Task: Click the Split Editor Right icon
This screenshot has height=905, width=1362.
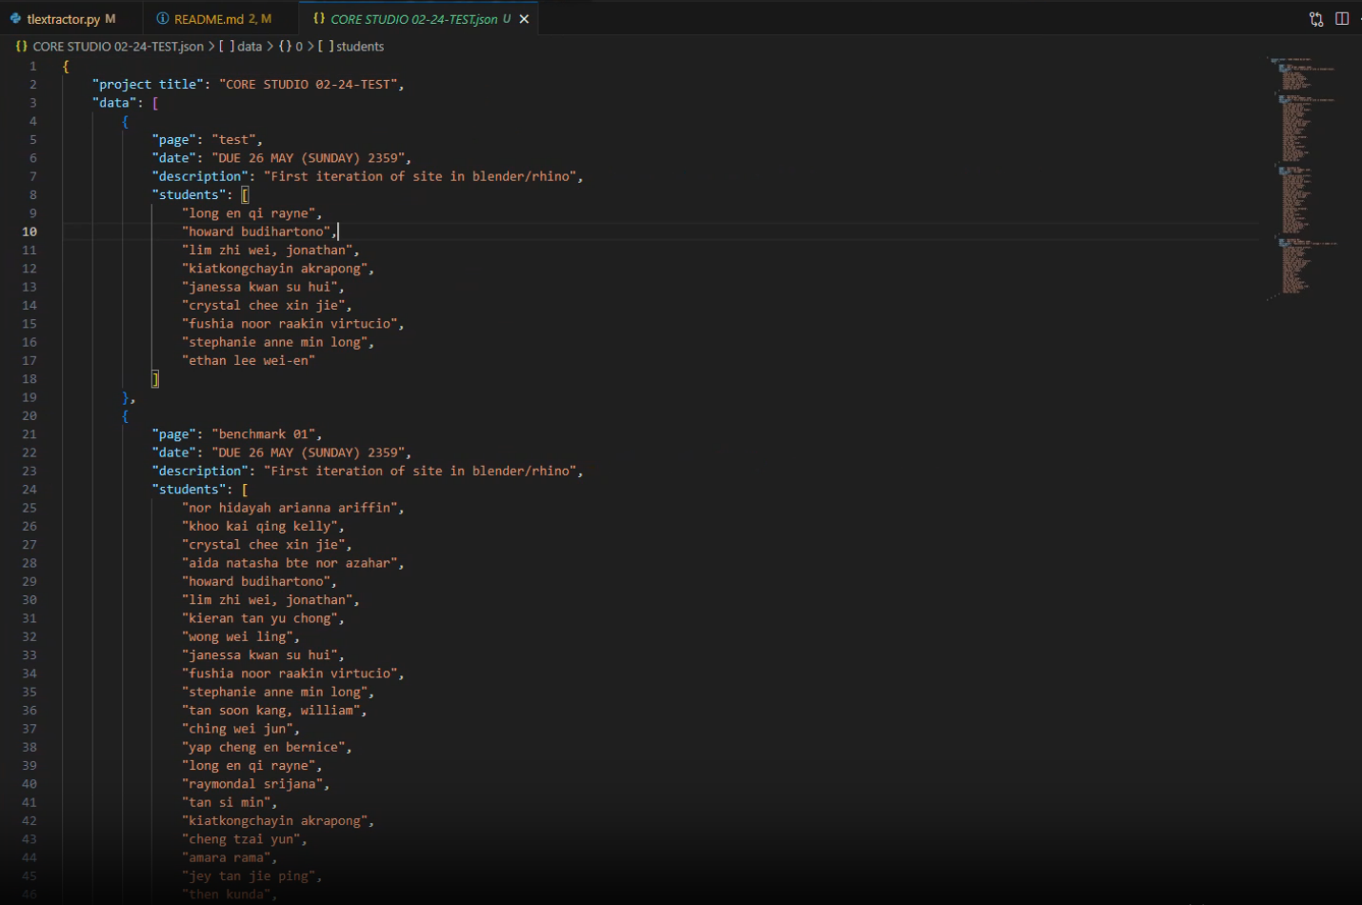Action: pos(1342,19)
